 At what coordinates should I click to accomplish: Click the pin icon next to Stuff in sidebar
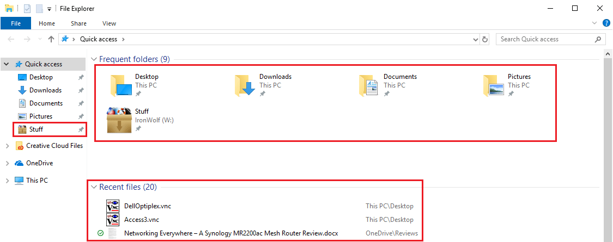[x=81, y=129]
